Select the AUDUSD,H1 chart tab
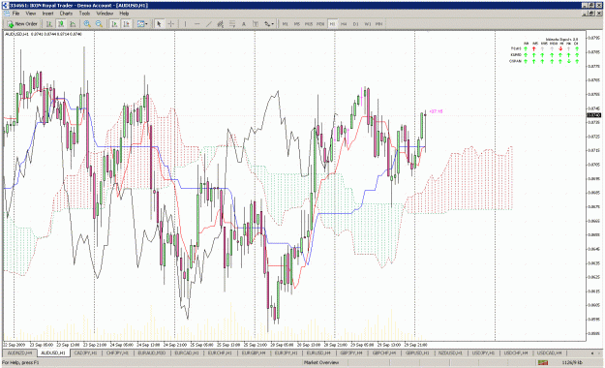The image size is (605, 368). point(53,353)
